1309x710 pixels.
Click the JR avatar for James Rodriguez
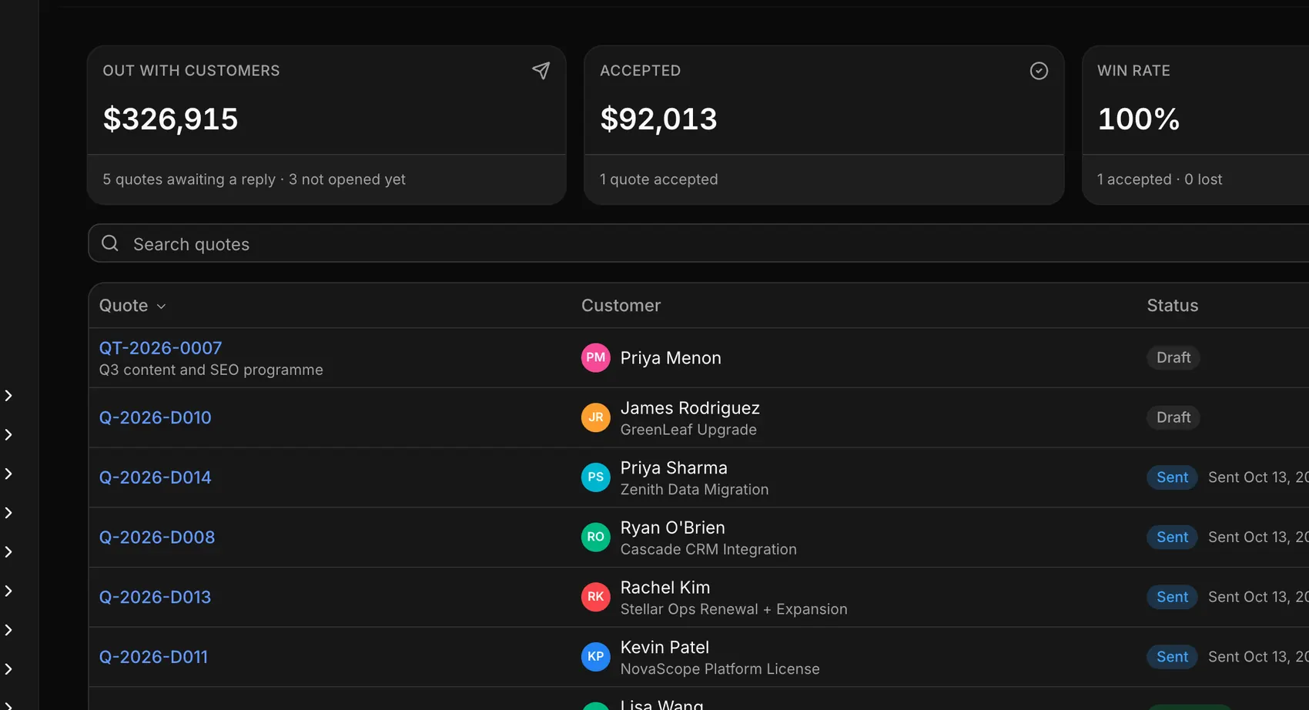tap(595, 417)
